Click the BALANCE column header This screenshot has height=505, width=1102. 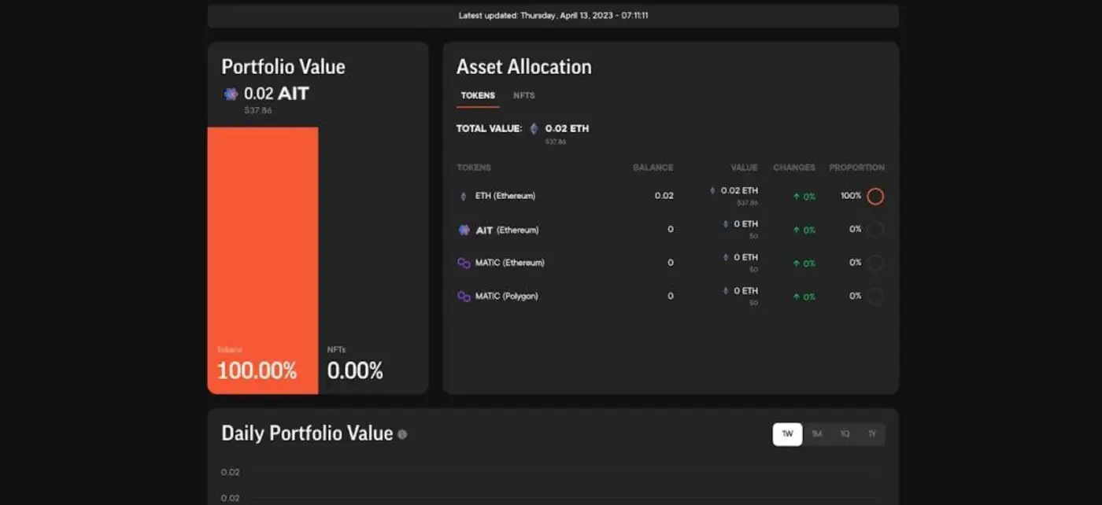pos(653,168)
